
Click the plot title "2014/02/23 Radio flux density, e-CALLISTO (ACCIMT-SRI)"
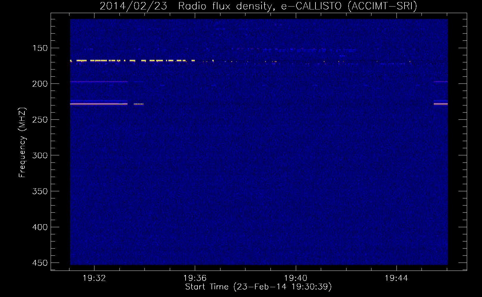pos(258,6)
